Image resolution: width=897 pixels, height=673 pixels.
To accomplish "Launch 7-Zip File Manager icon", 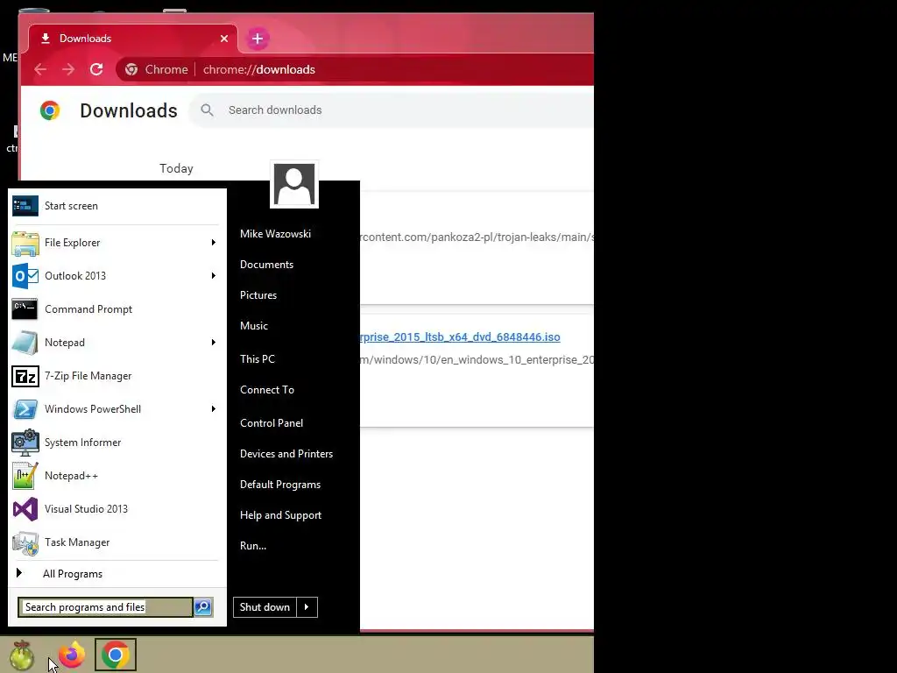I will tap(25, 376).
